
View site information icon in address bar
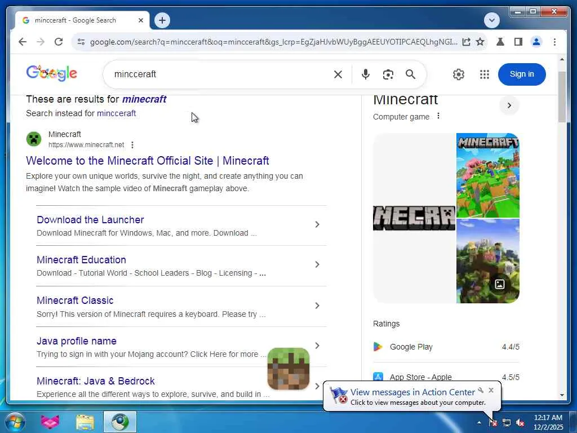coord(81,42)
